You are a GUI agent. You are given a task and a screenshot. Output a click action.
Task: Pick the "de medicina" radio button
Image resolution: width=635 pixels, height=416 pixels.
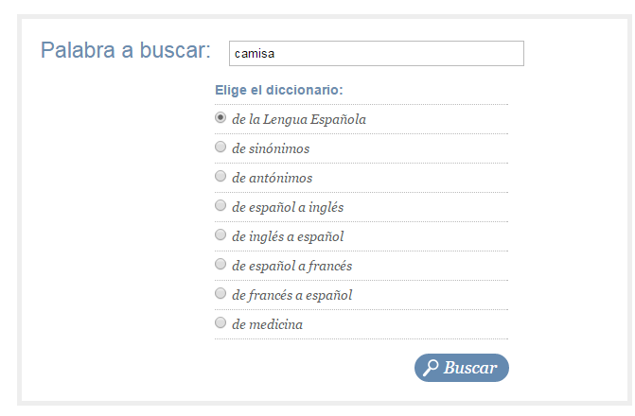[220, 323]
